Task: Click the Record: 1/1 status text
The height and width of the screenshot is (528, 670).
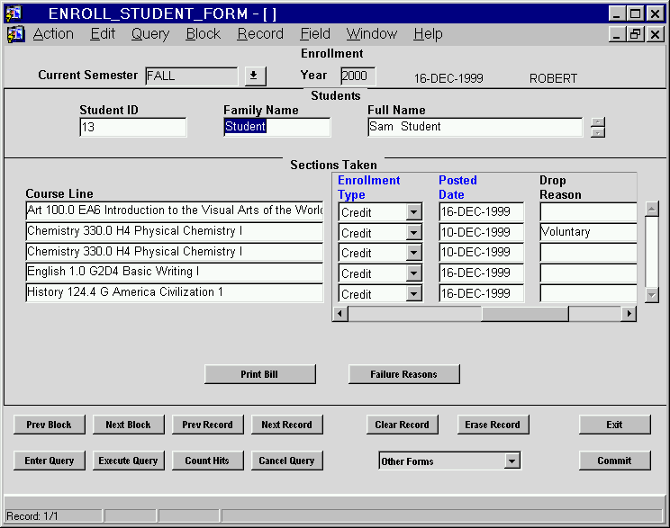Action: (32, 516)
